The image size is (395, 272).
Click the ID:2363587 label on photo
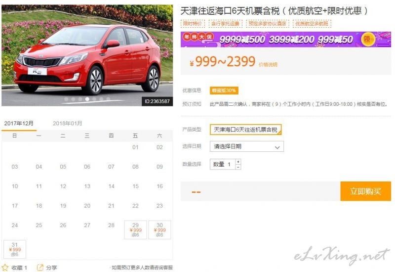(157, 101)
